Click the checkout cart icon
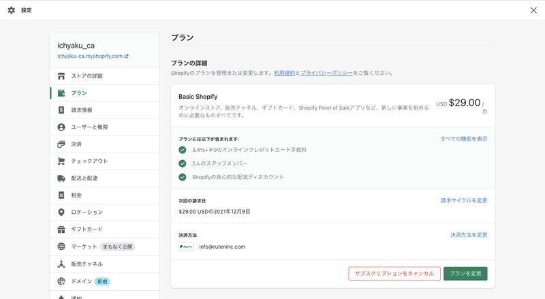 [x=61, y=161]
